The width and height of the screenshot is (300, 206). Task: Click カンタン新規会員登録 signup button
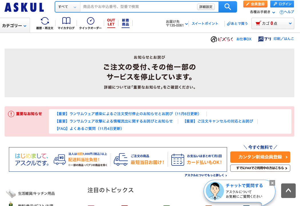pos(260,157)
